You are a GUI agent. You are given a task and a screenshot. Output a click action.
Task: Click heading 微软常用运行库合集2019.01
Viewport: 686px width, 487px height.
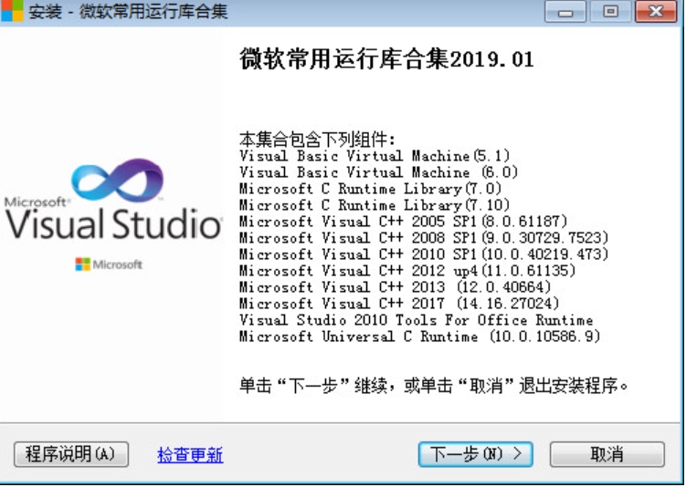click(386, 59)
